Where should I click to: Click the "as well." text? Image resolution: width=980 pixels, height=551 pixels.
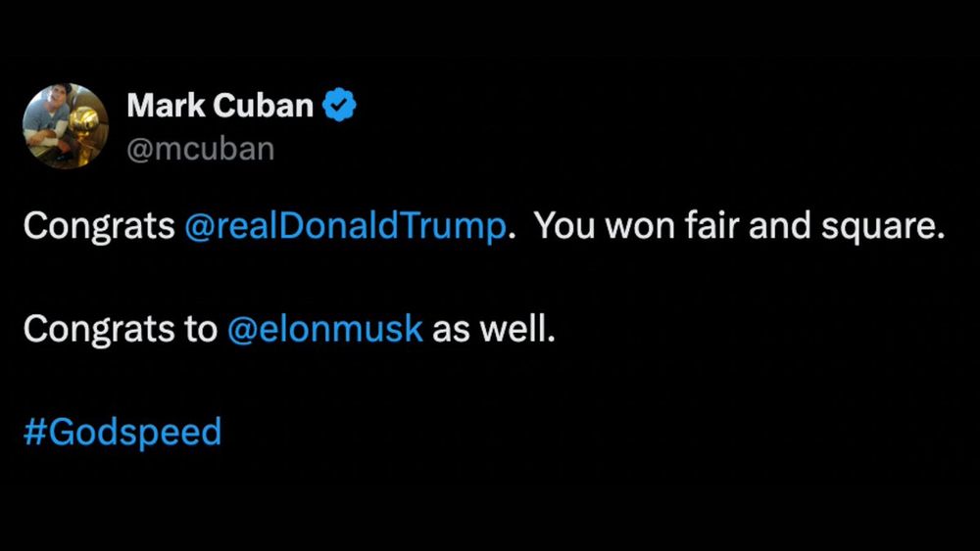[x=494, y=329]
